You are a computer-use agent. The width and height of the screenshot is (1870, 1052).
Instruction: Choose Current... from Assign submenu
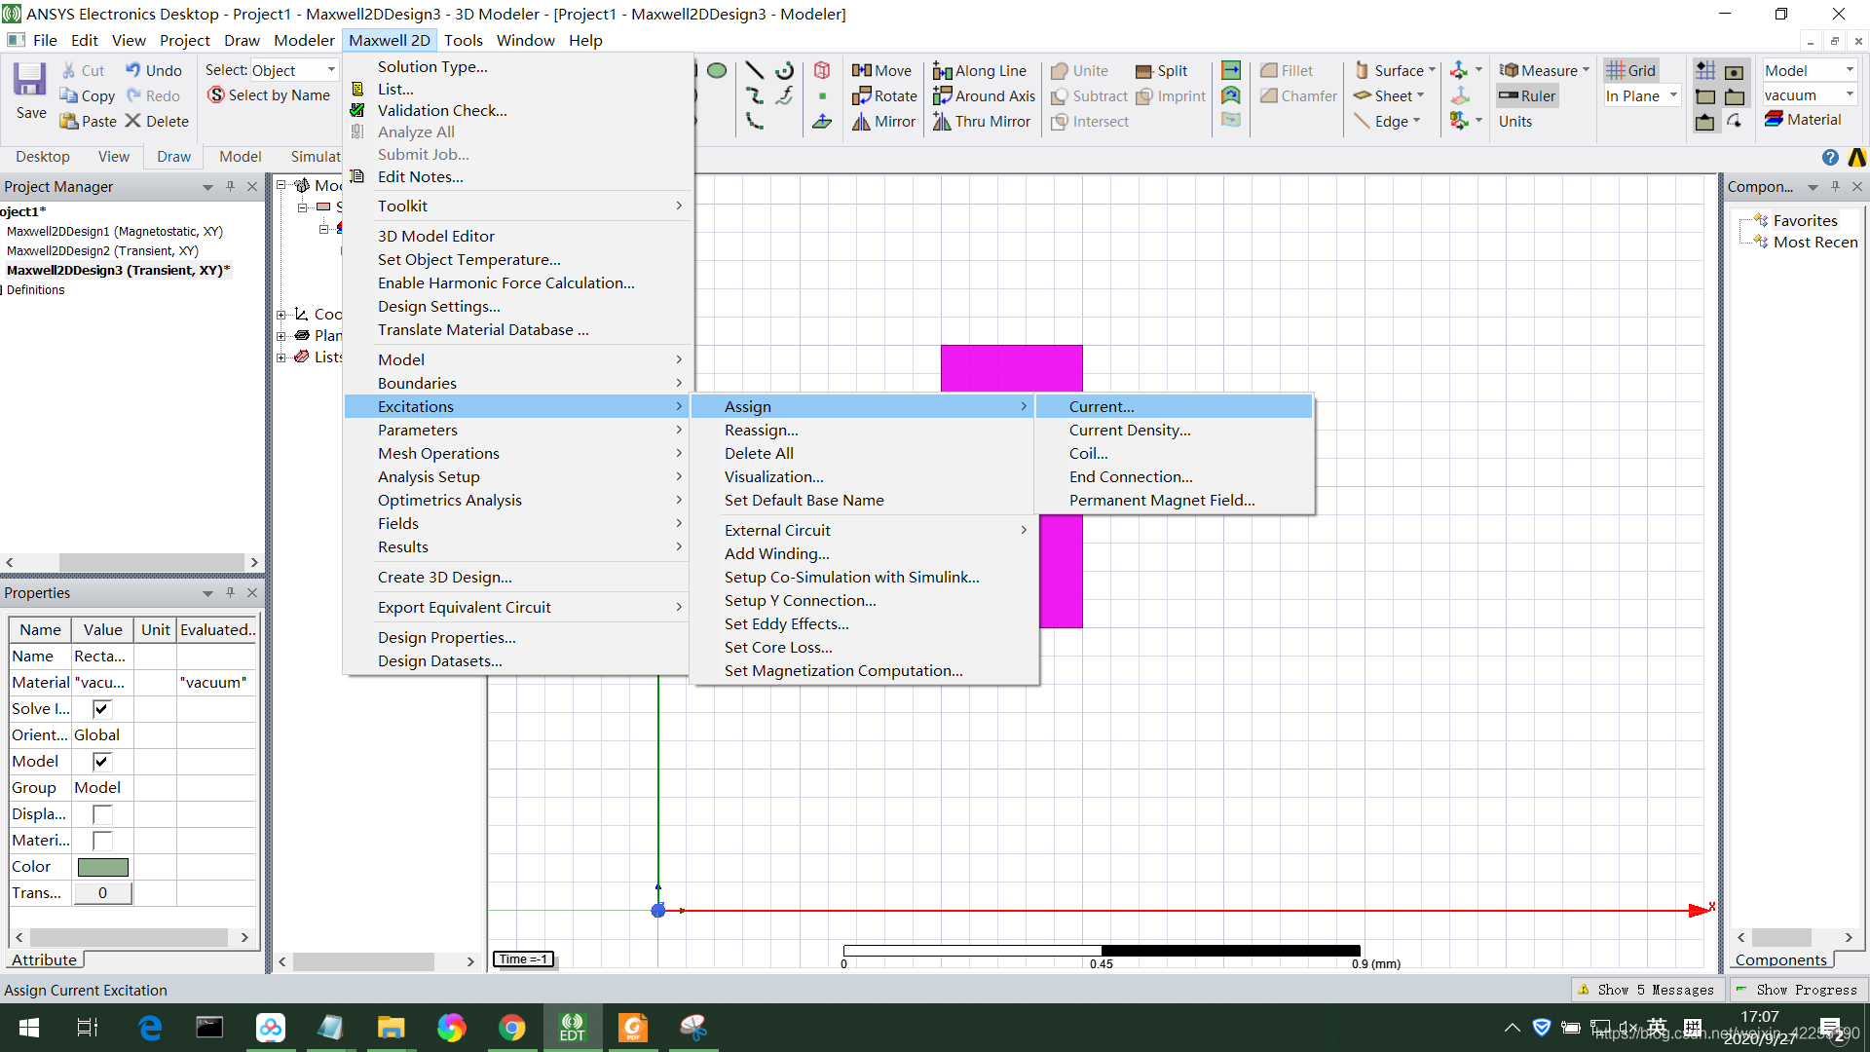tap(1102, 406)
